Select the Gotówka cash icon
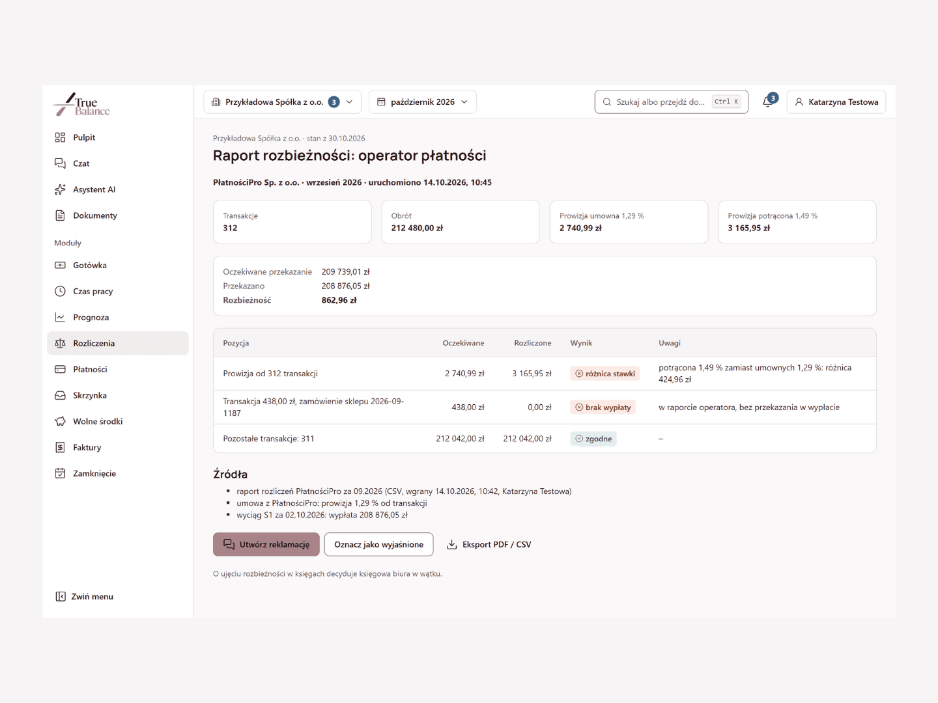Screen dimensions: 938x703 click(60, 265)
